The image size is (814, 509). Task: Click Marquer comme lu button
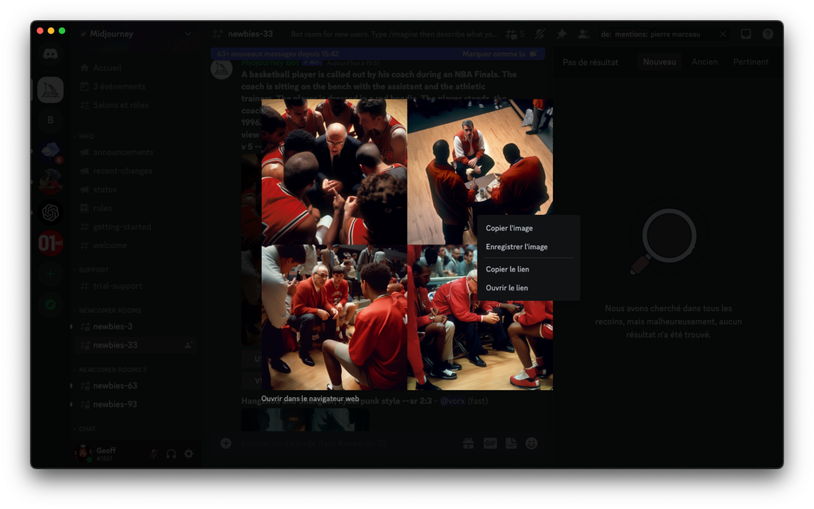(500, 54)
